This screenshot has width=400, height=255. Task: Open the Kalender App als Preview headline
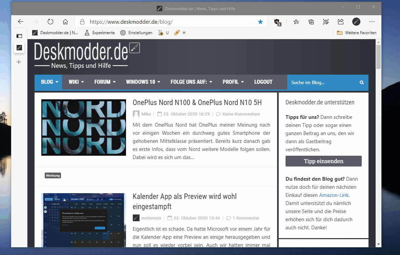pyautogui.click(x=185, y=201)
